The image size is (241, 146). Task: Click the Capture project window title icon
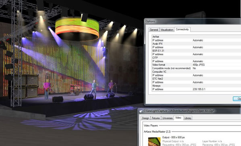(x=141, y=111)
